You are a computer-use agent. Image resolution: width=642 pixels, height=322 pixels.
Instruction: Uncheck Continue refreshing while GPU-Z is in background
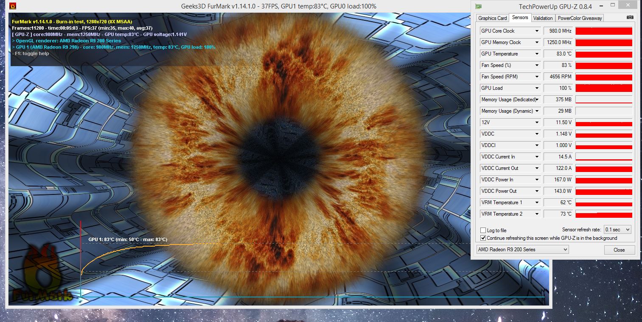(483, 238)
